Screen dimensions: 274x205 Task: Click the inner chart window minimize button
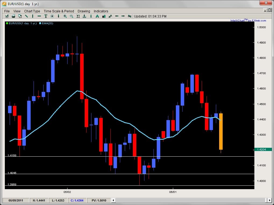[x=265, y=10]
